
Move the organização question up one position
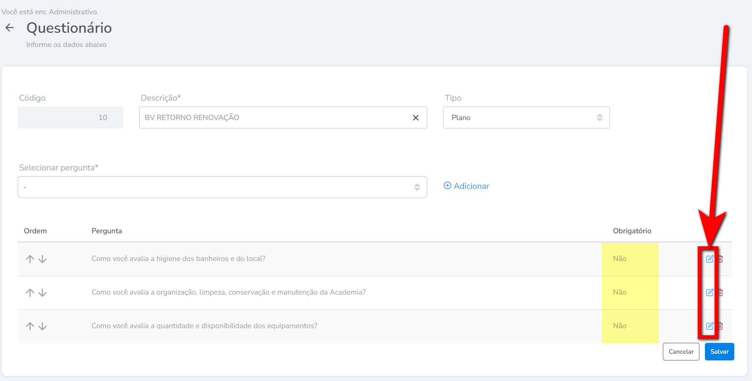pos(30,292)
